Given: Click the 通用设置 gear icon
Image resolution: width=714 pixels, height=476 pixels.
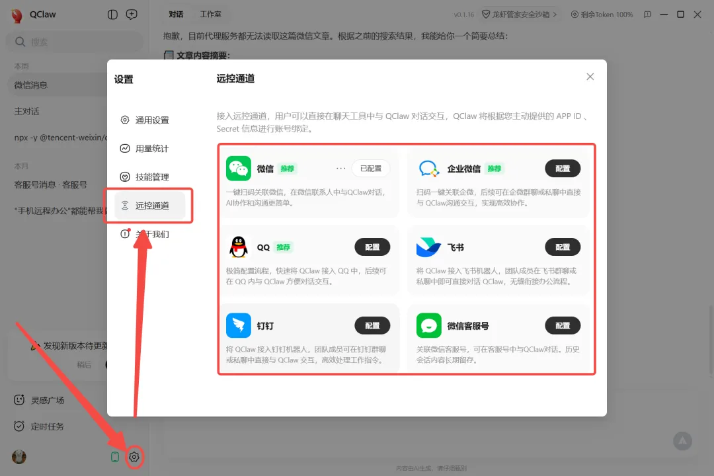Looking at the screenshot, I should 125,120.
